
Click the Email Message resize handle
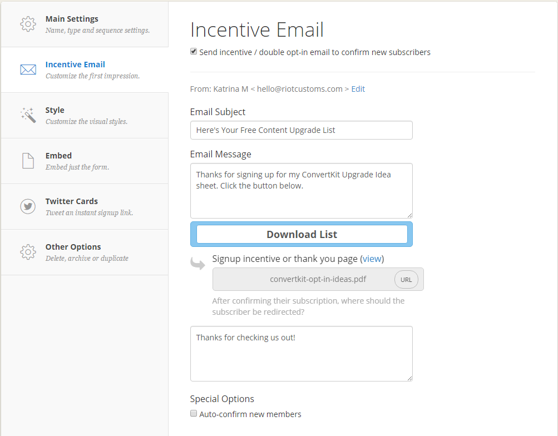pyautogui.click(x=409, y=215)
